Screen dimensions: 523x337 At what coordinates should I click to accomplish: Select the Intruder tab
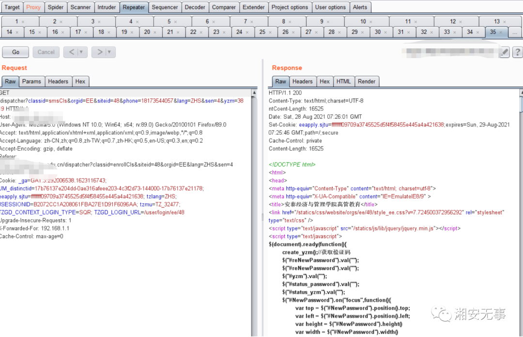[x=107, y=7]
